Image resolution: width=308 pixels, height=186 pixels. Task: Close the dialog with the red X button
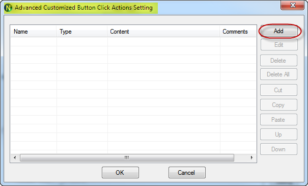[293, 5]
